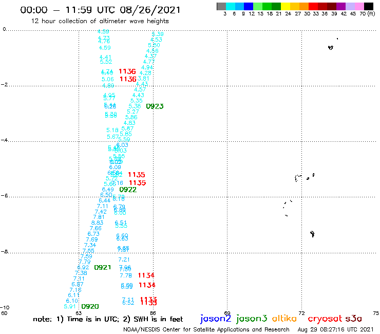Viewport: 380px width, 334px height.
Task: Click the wave height value '6.73'
Action: tap(93, 234)
